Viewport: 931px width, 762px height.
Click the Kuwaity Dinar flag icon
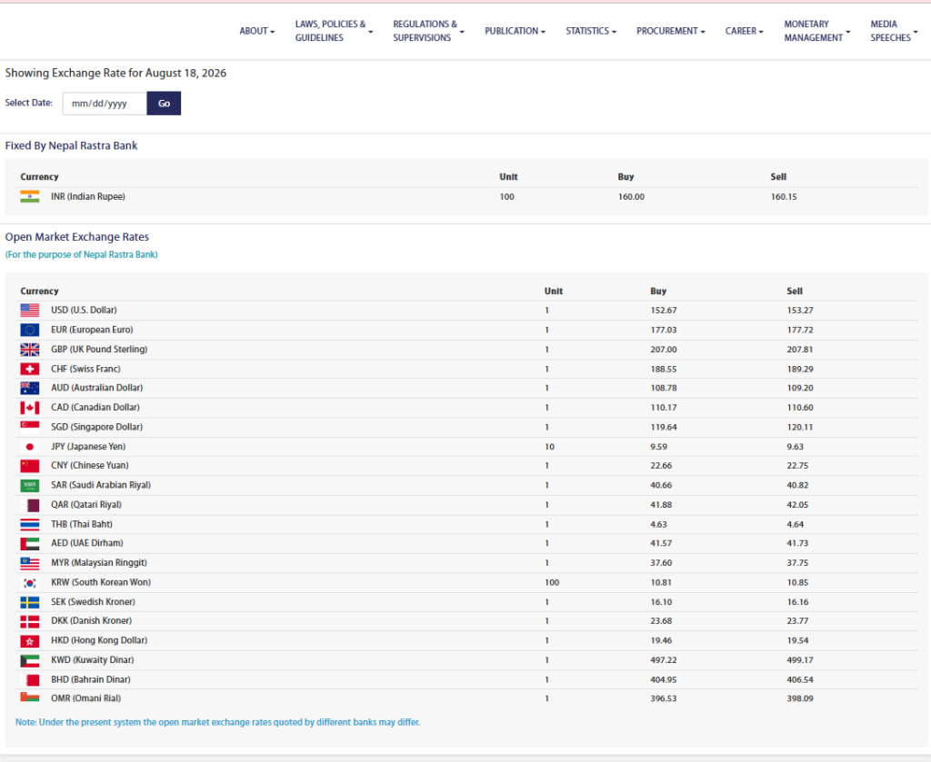pos(30,660)
